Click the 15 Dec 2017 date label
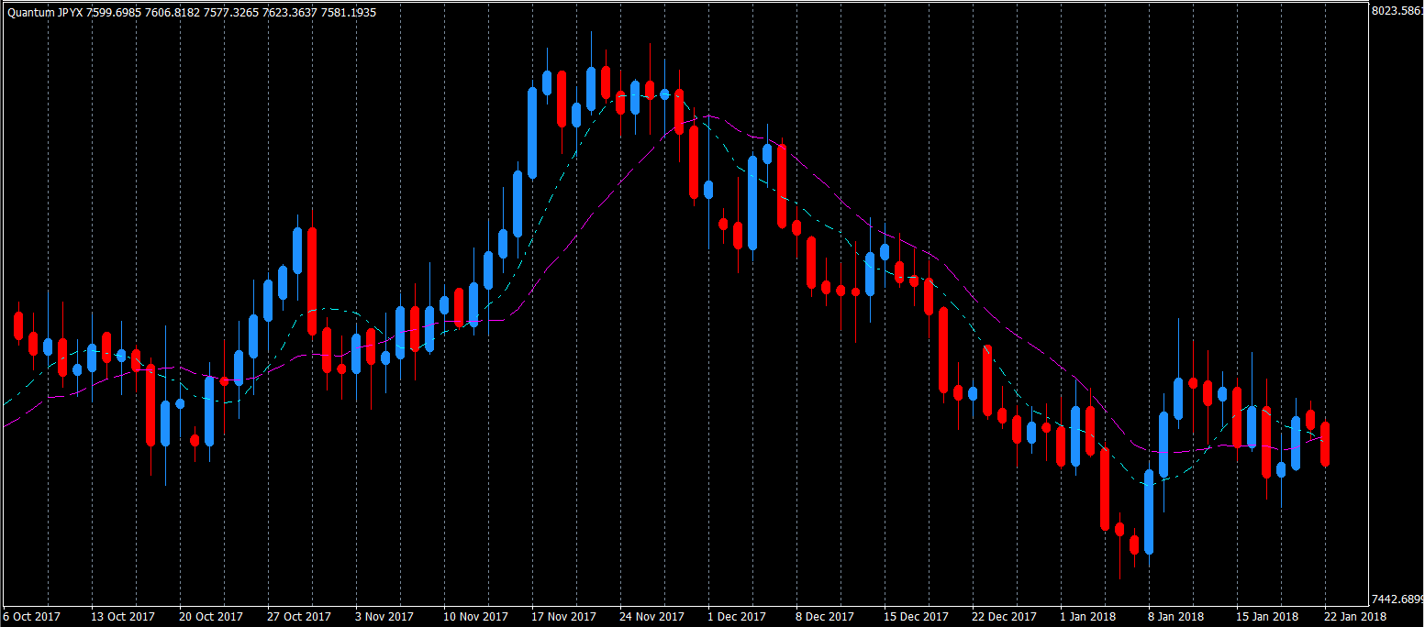Screen dimensions: 1425x627 pos(916,617)
